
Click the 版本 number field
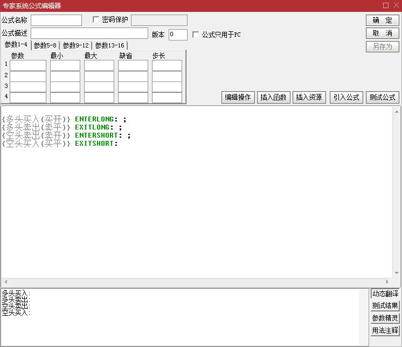tap(178, 35)
